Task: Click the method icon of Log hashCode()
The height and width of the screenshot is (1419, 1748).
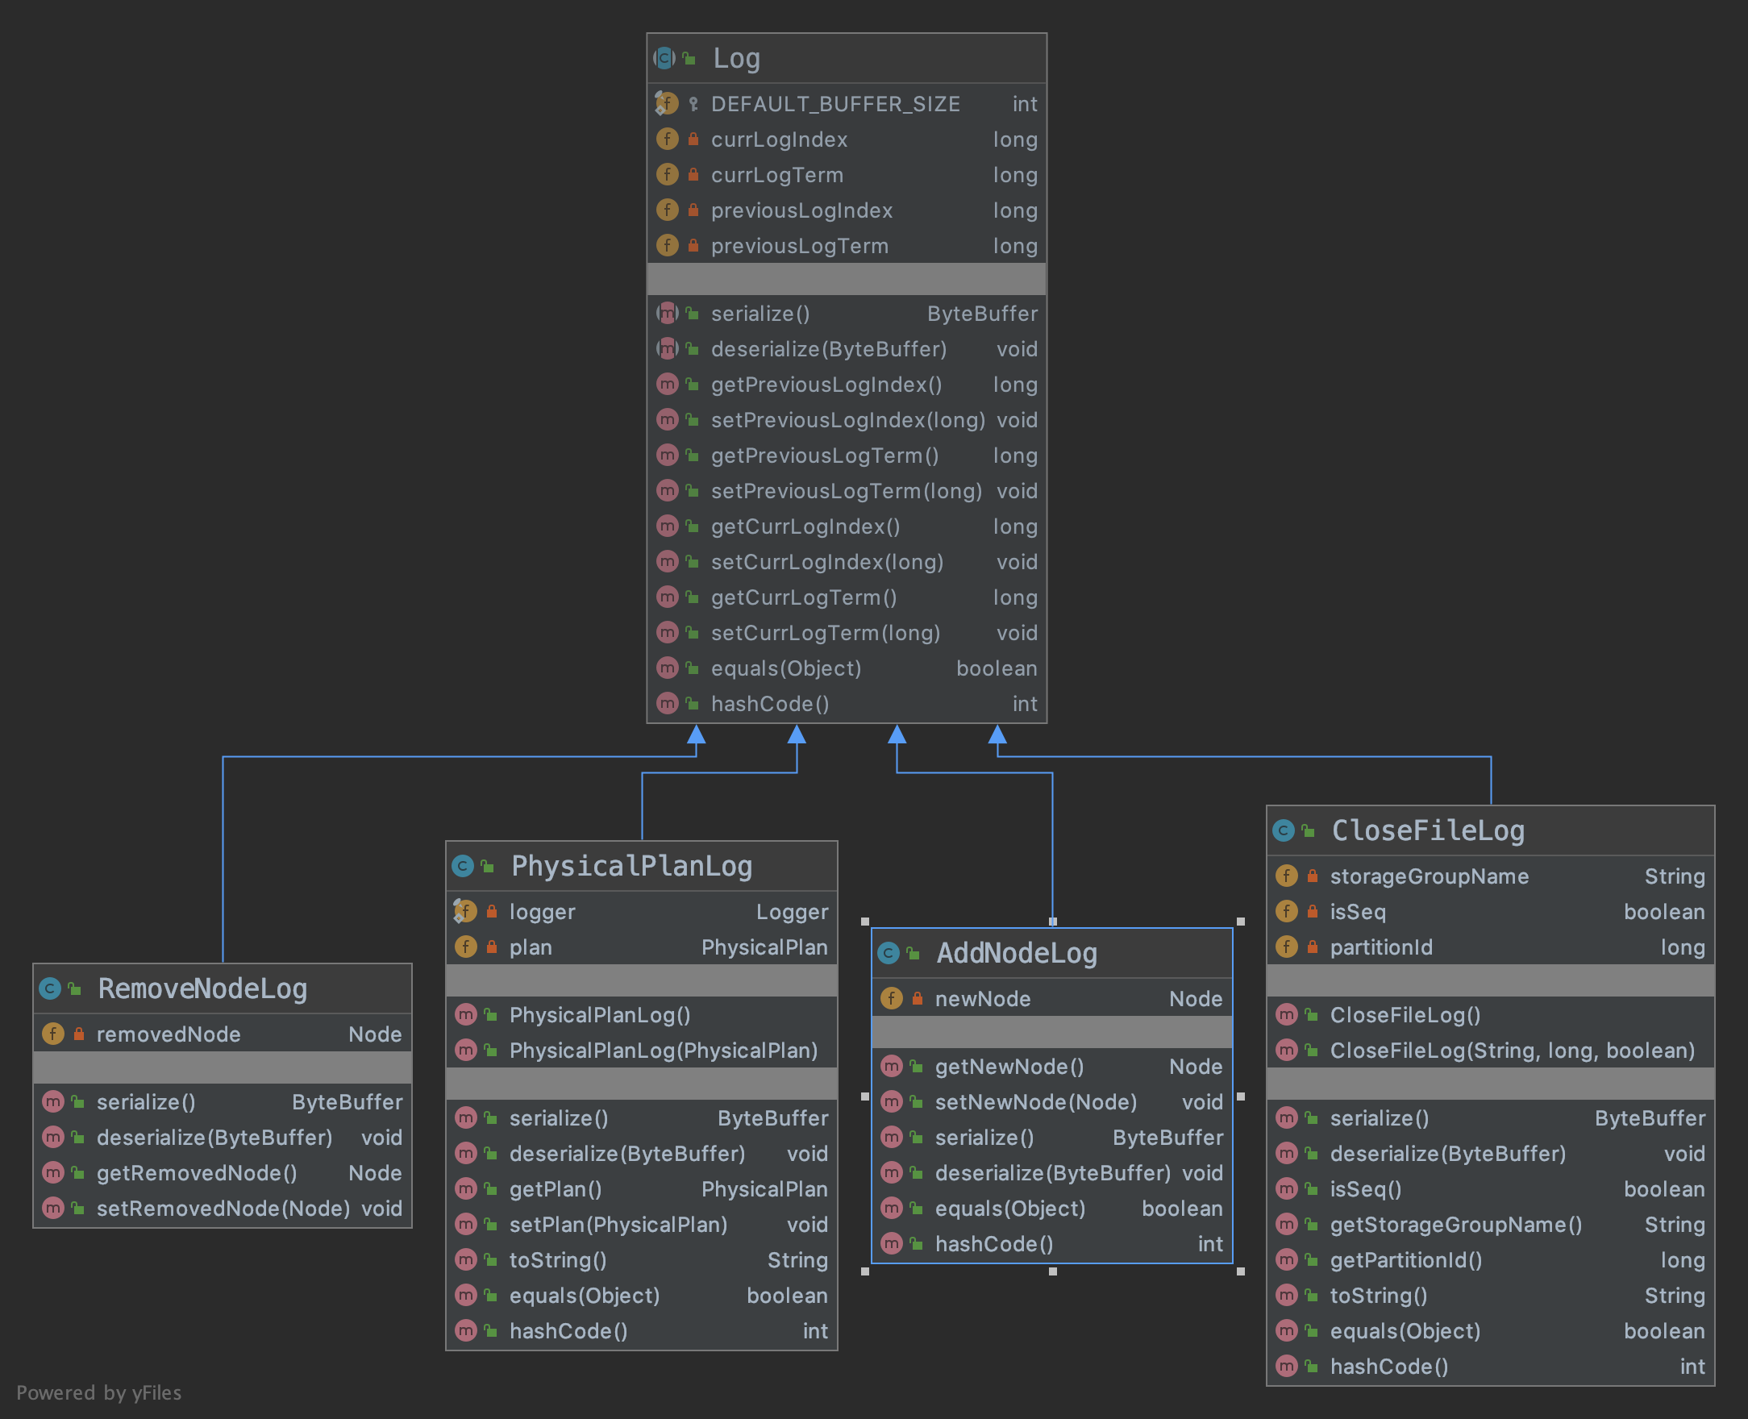Action: [x=667, y=704]
